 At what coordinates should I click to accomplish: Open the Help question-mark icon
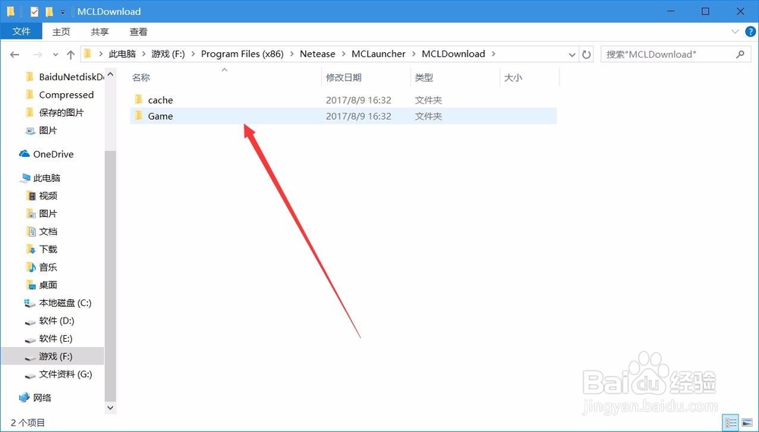click(751, 32)
